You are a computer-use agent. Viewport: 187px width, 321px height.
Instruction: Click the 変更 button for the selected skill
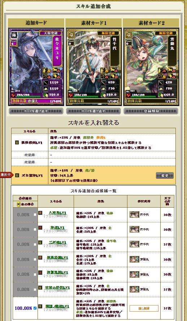point(165,175)
